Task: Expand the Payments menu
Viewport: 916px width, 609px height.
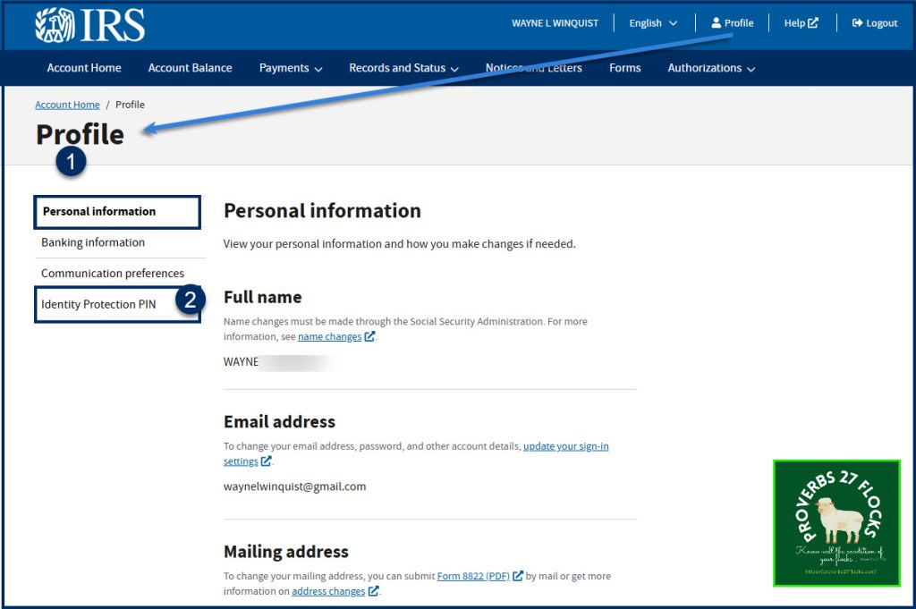Action: pyautogui.click(x=291, y=68)
